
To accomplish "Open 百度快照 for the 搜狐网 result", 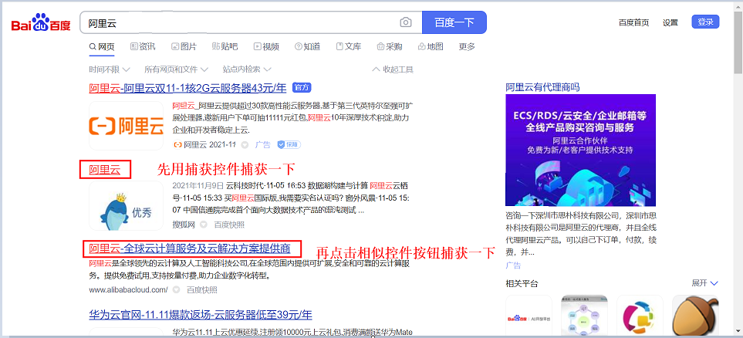I will (x=229, y=225).
